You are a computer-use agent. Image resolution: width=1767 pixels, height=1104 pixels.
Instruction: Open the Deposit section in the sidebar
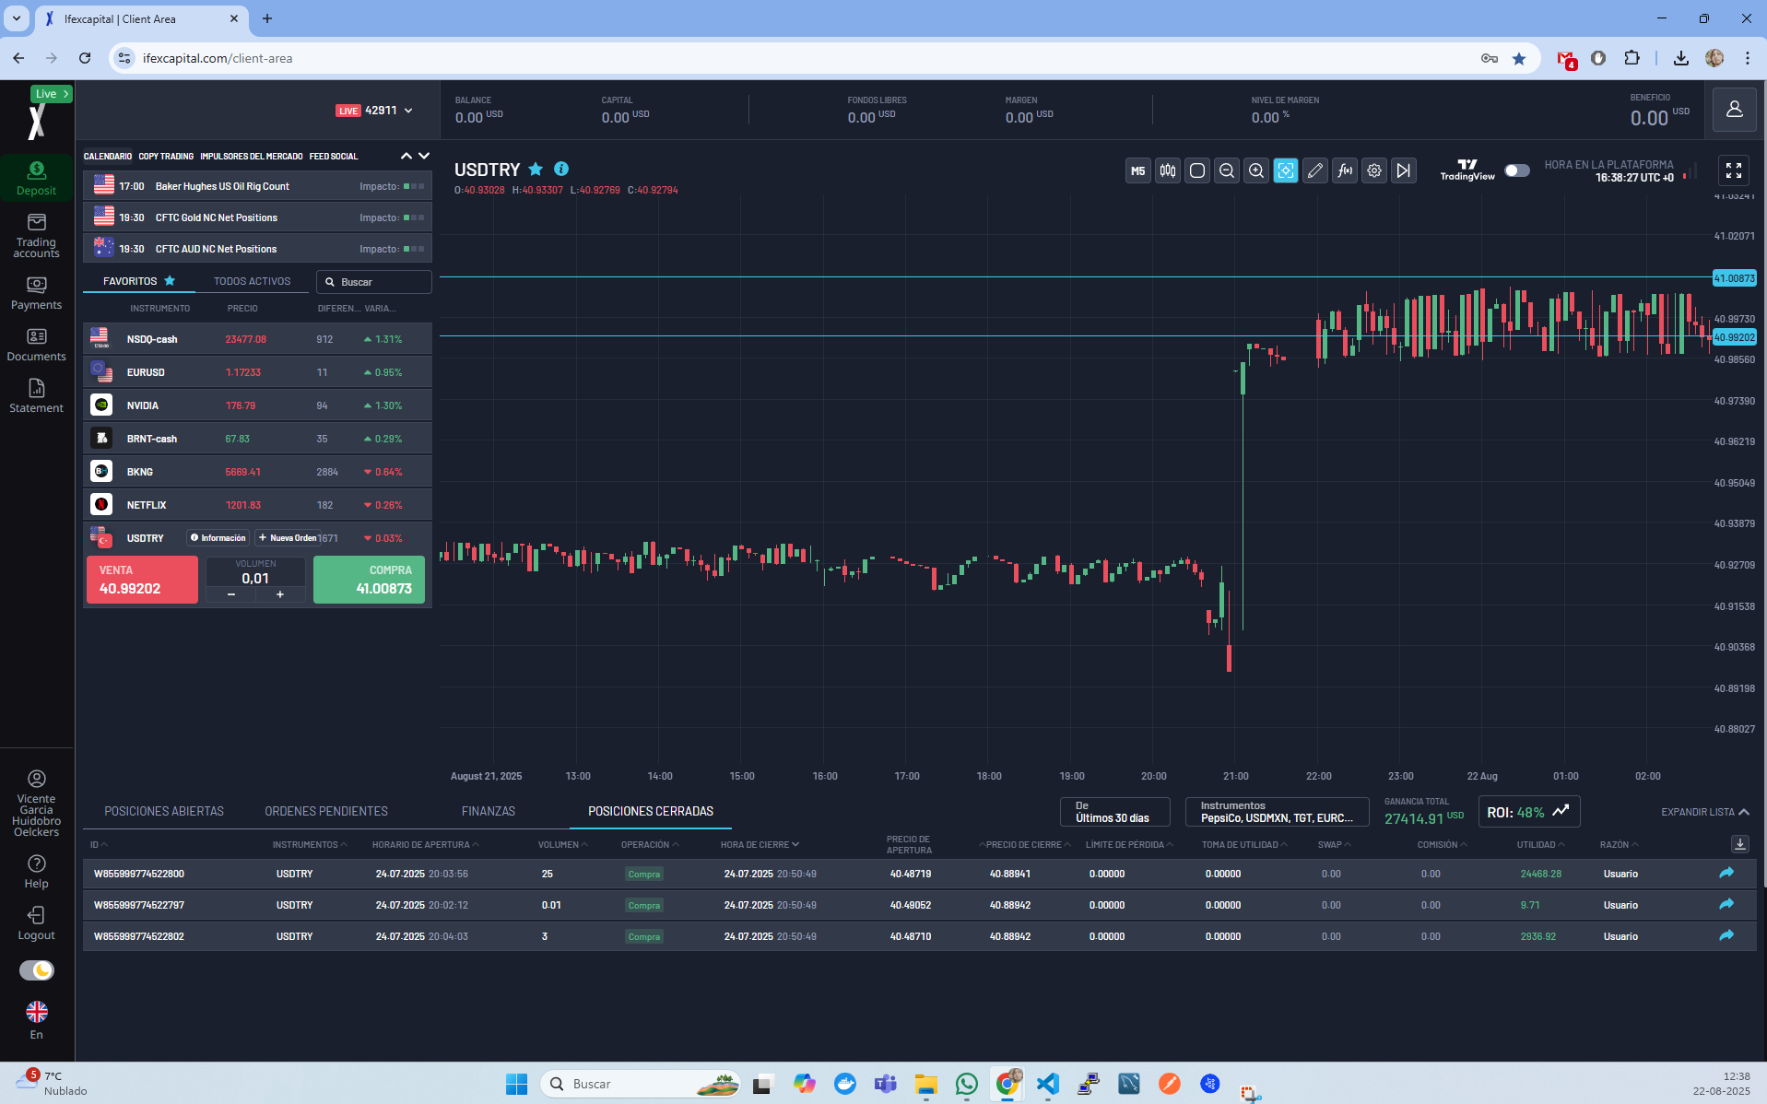click(x=36, y=178)
